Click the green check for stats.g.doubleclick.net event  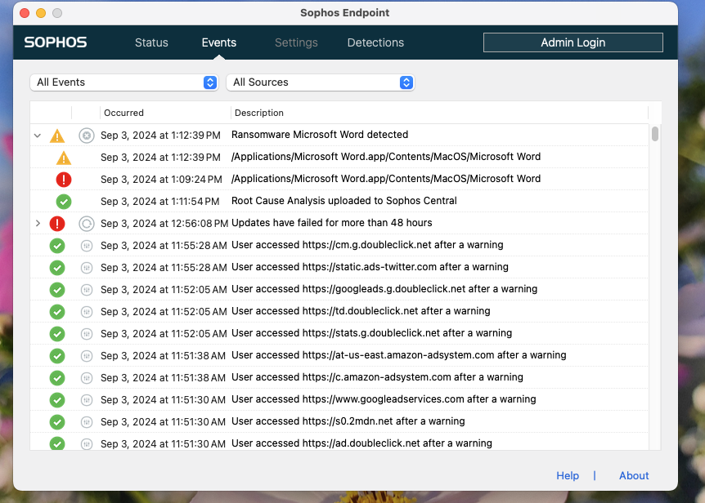coord(57,333)
